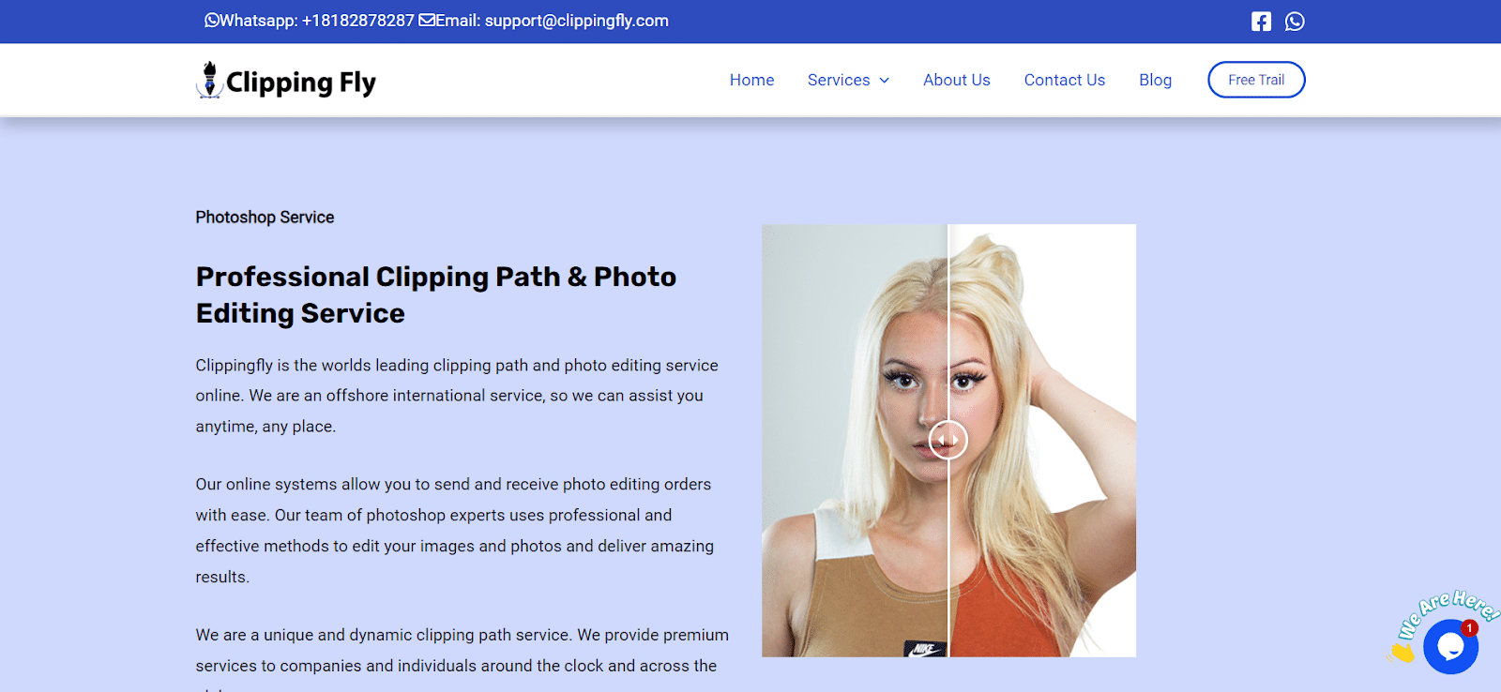Click the before-after image slider handle

coord(948,440)
